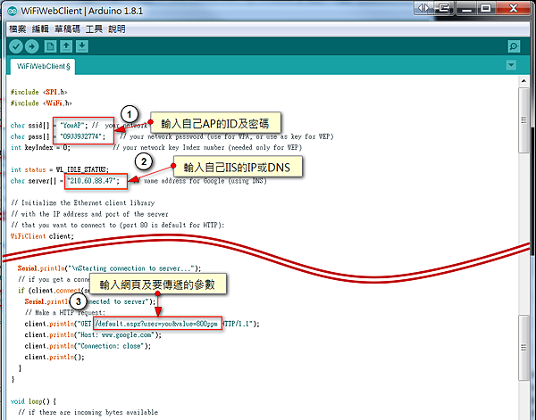
Task: Expand the tab options dropdown arrow
Action: pyautogui.click(x=511, y=65)
